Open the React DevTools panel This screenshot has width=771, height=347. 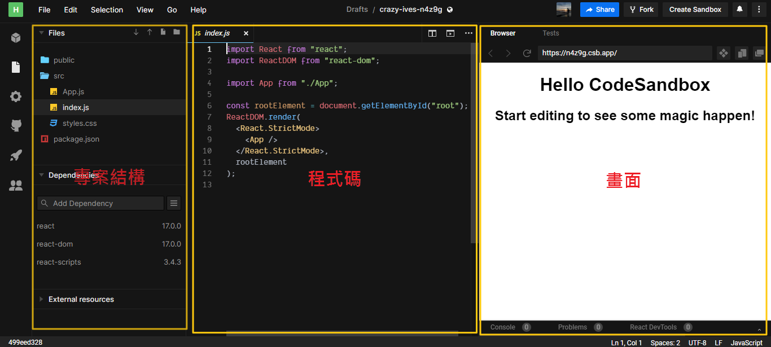tap(653, 327)
